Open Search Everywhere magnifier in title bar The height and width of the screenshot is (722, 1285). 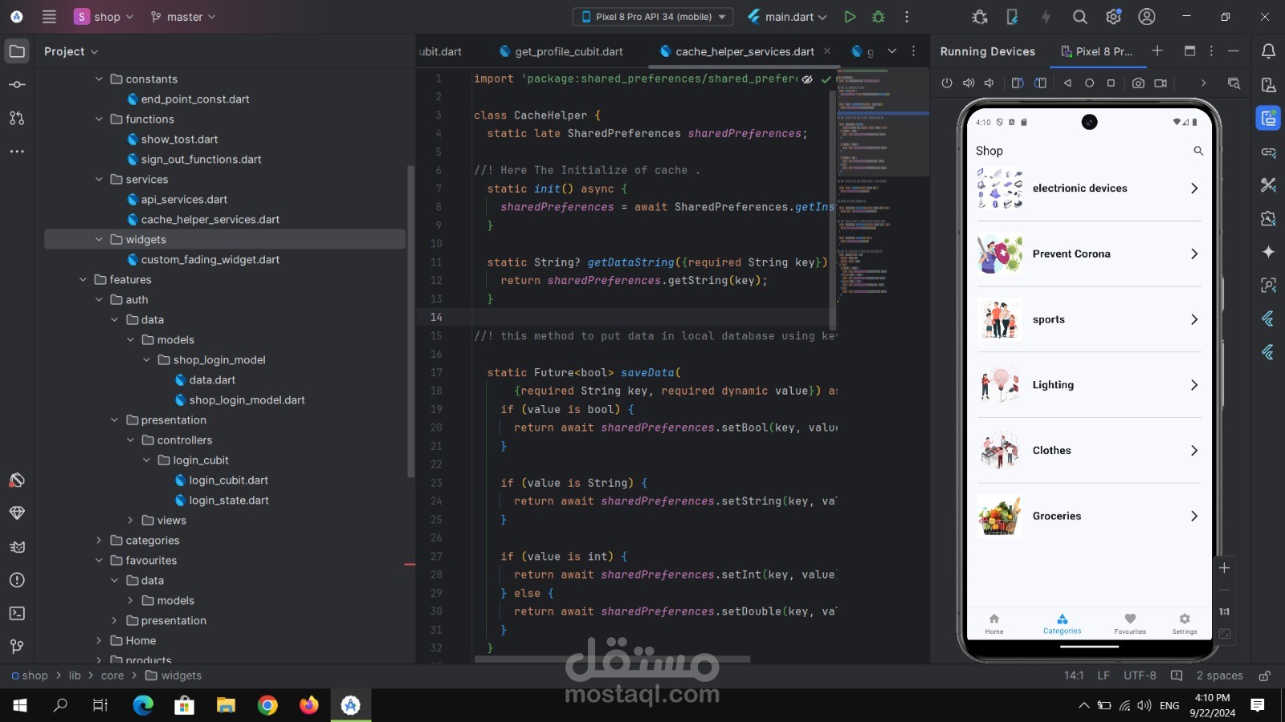click(x=1080, y=16)
